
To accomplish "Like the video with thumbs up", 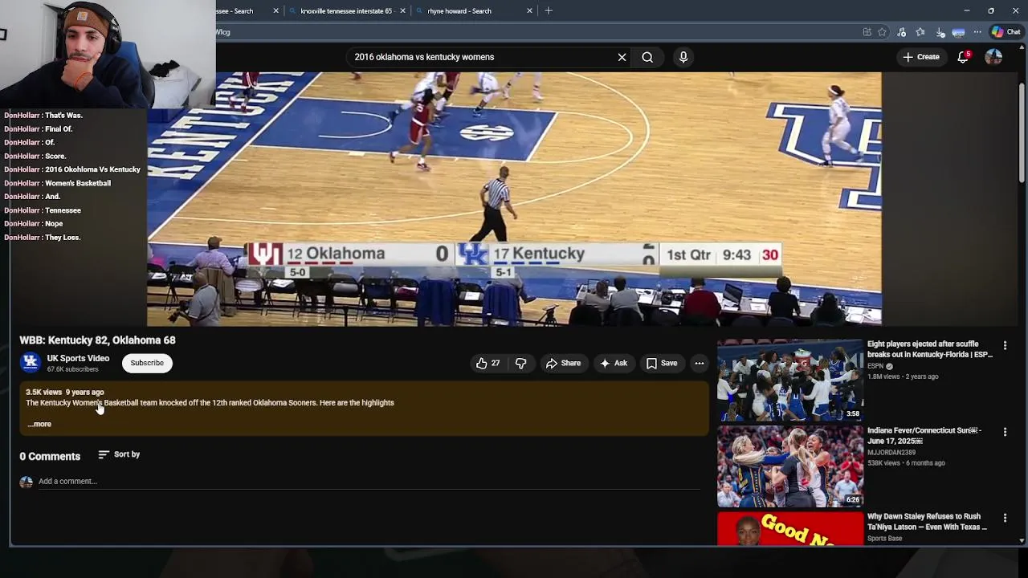I will point(488,363).
